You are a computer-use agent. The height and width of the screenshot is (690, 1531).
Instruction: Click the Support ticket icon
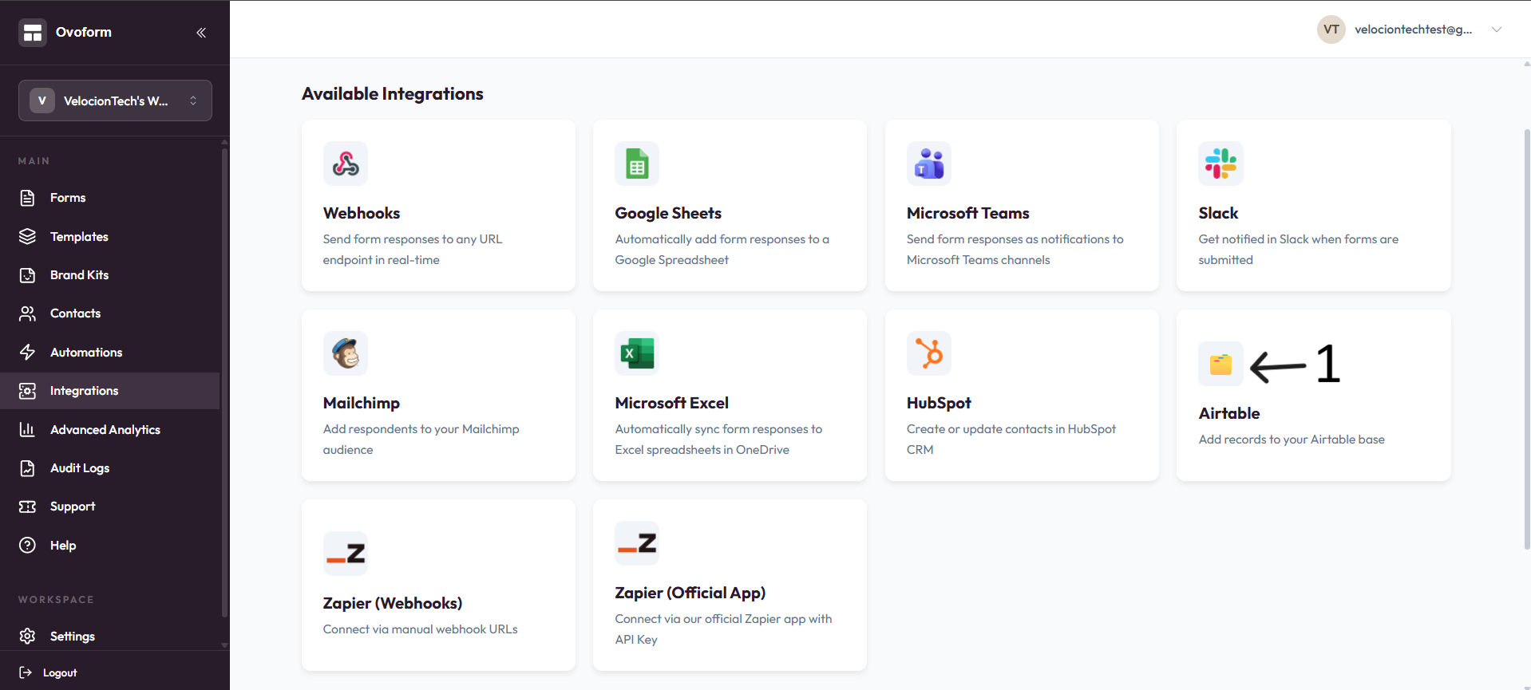27,507
